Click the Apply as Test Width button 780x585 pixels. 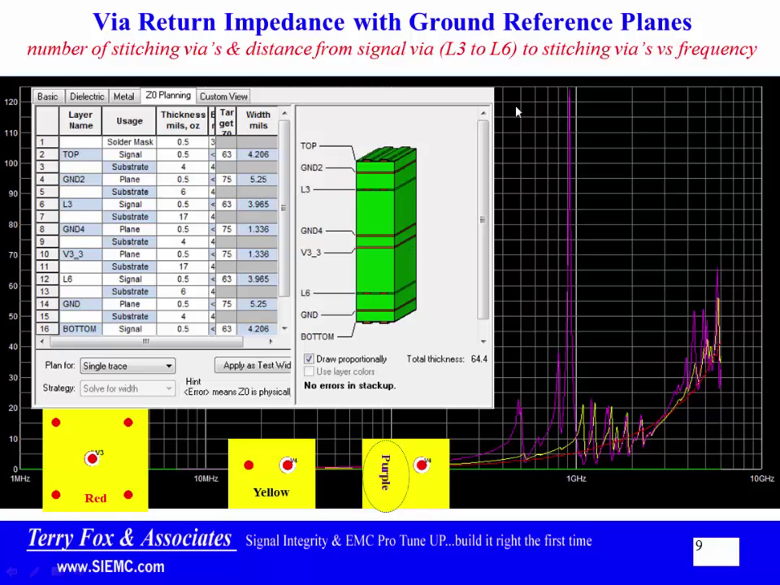click(x=254, y=365)
